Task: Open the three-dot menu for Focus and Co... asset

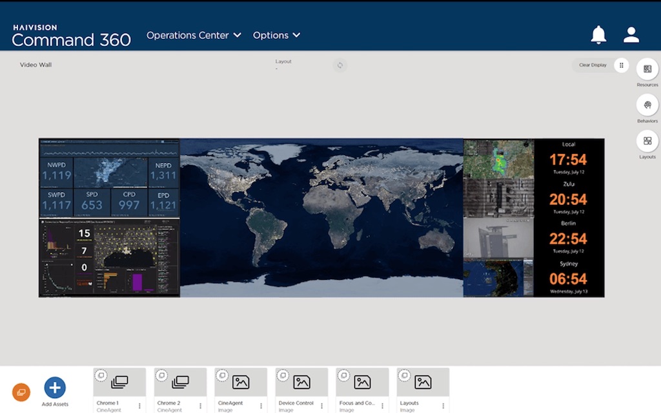Action: (382, 406)
